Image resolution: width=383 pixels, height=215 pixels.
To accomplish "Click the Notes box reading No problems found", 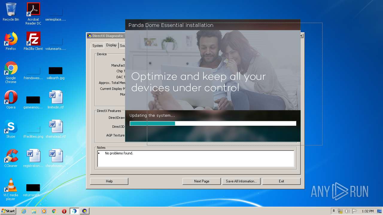I will click(196, 159).
